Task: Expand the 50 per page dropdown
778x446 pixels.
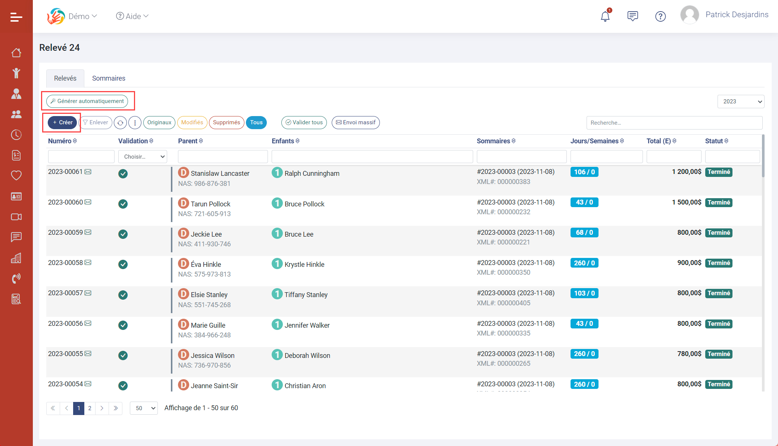Action: pos(144,408)
